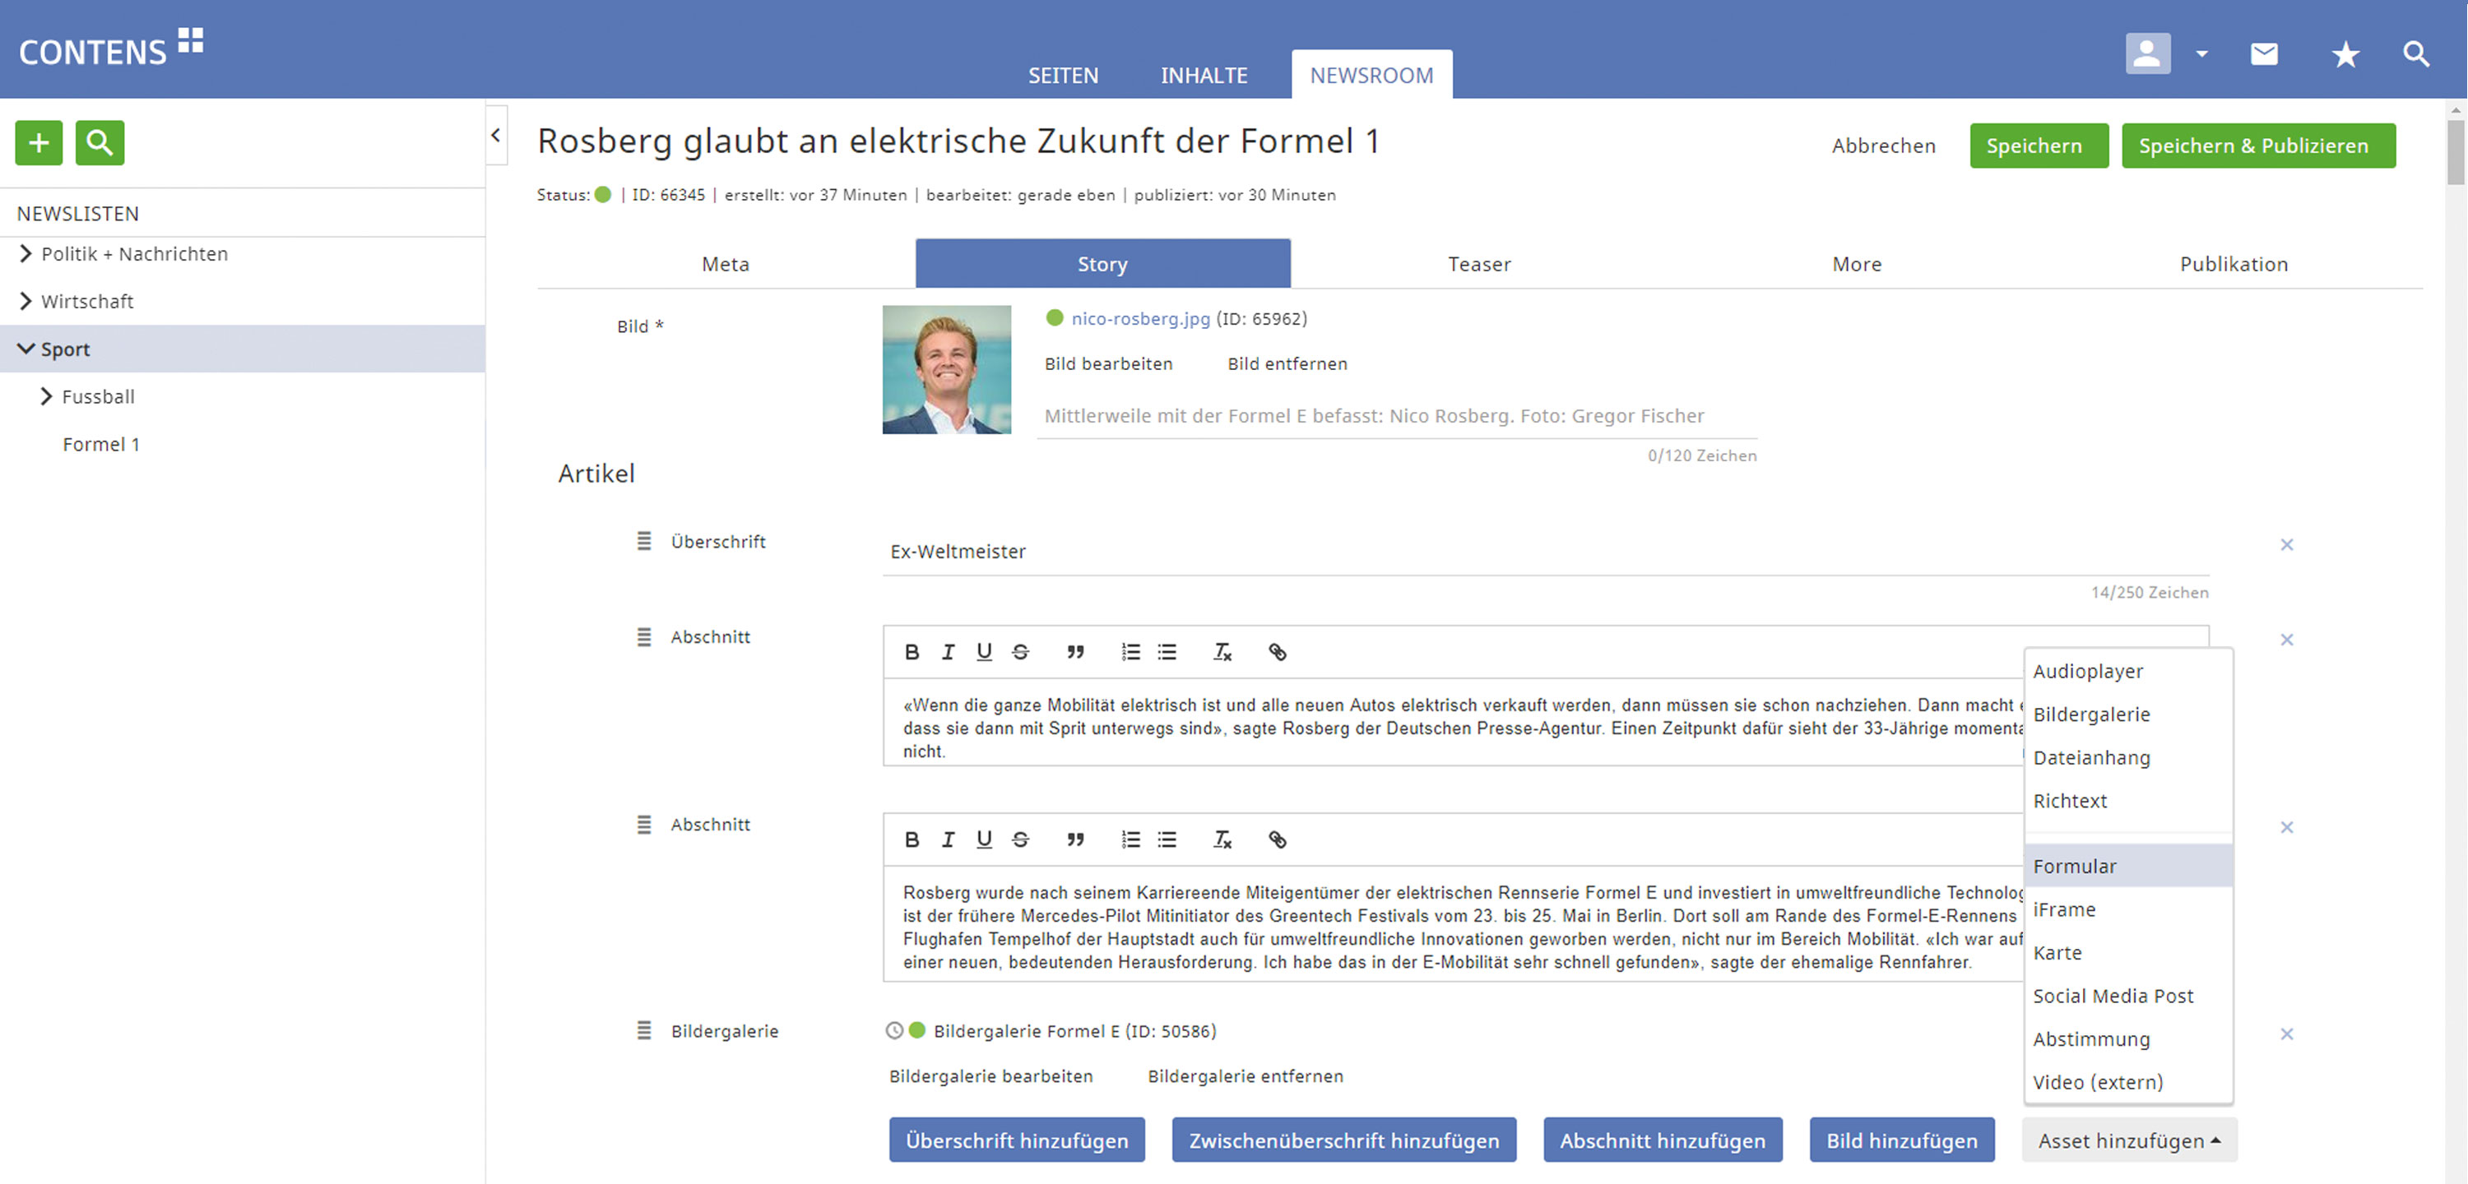Click the Nico Rosberg image thumbnail

945,370
